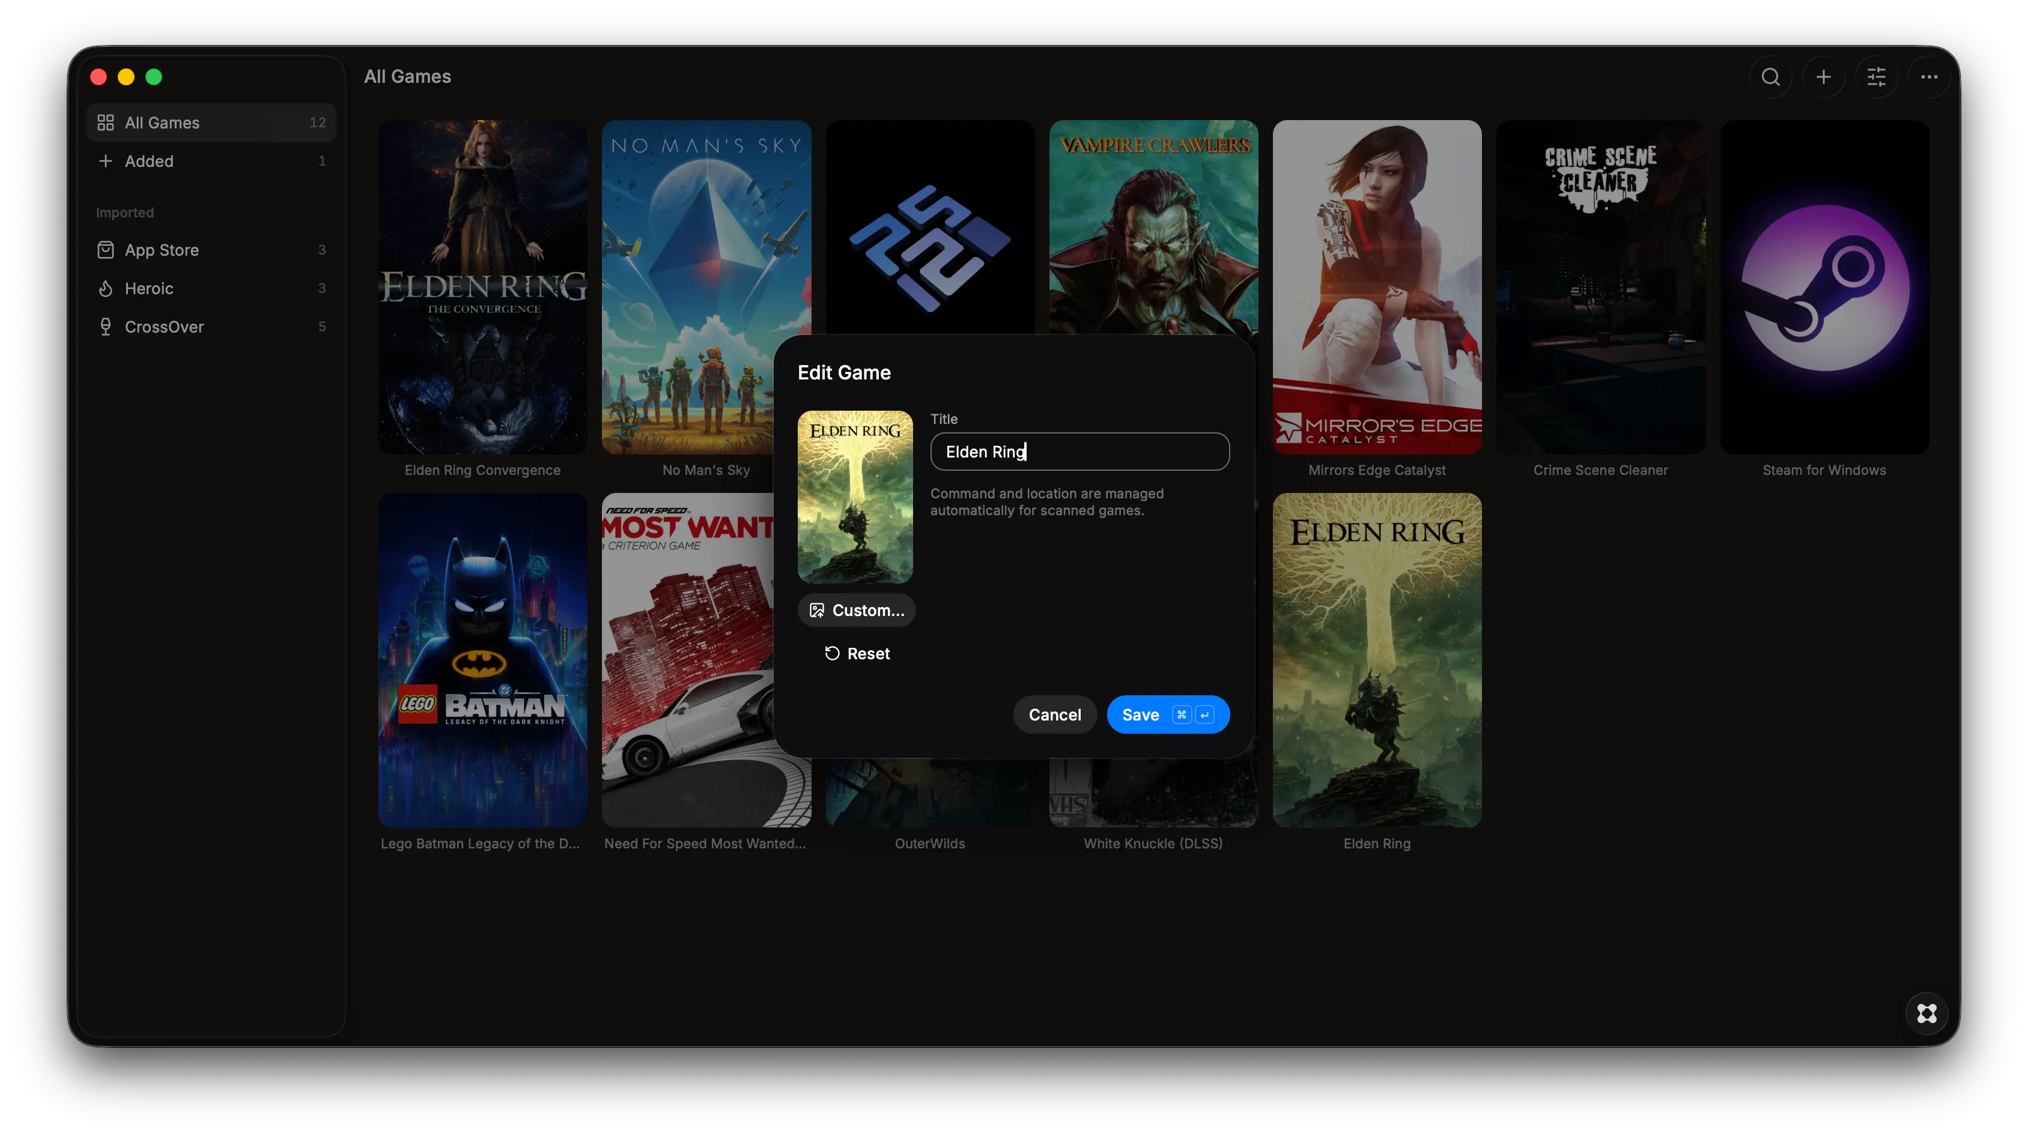Select Lego Batman game cover
Image resolution: width=2028 pixels, height=1136 pixels.
[482, 660]
